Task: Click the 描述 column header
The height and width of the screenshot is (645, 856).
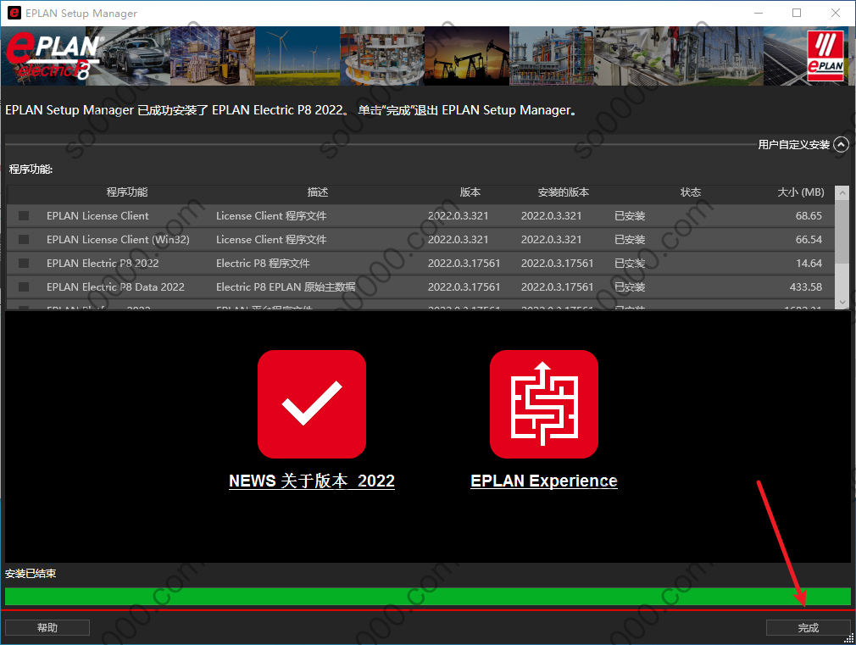Action: [318, 192]
